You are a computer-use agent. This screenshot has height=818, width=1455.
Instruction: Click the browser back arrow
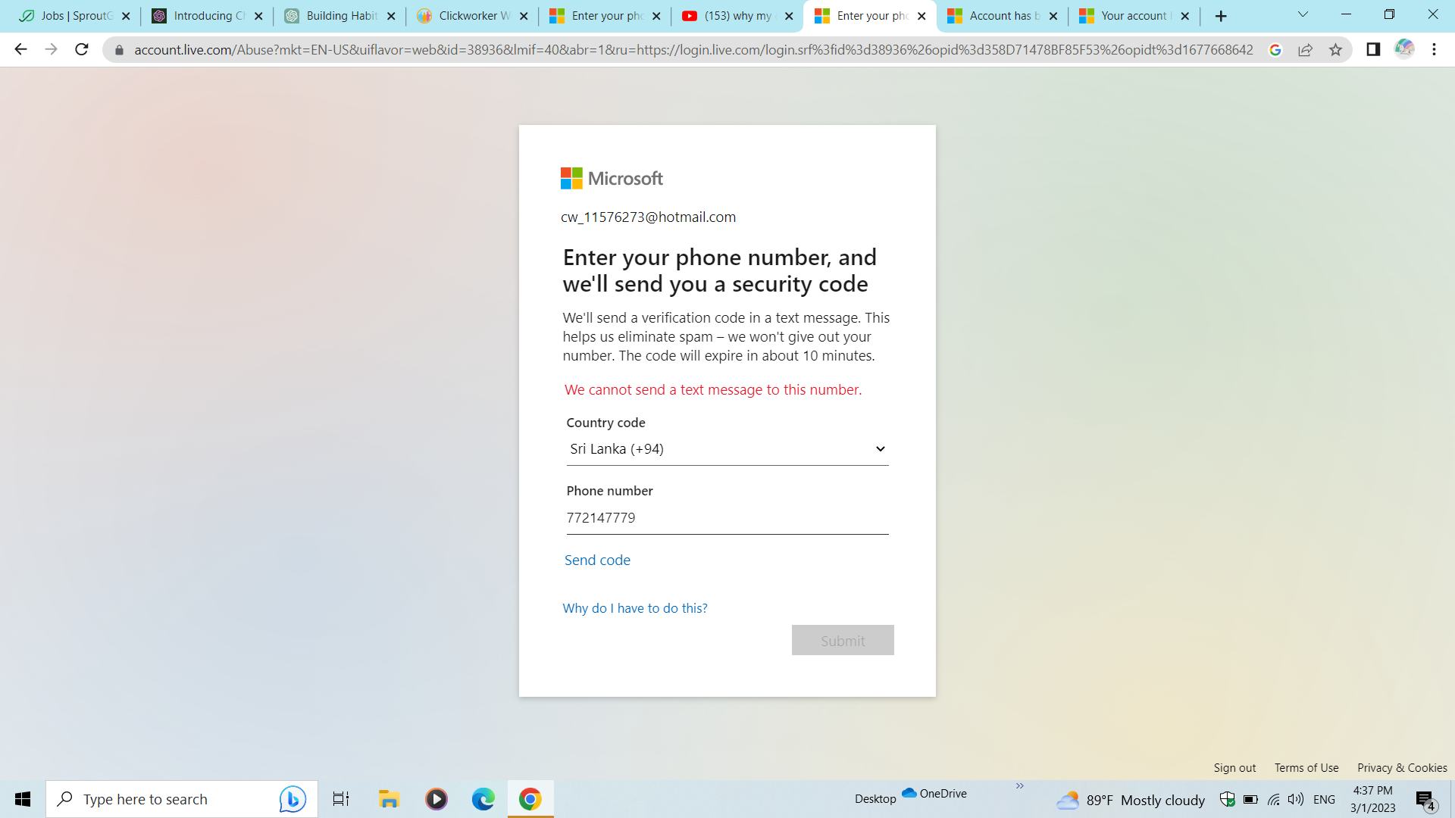click(20, 49)
